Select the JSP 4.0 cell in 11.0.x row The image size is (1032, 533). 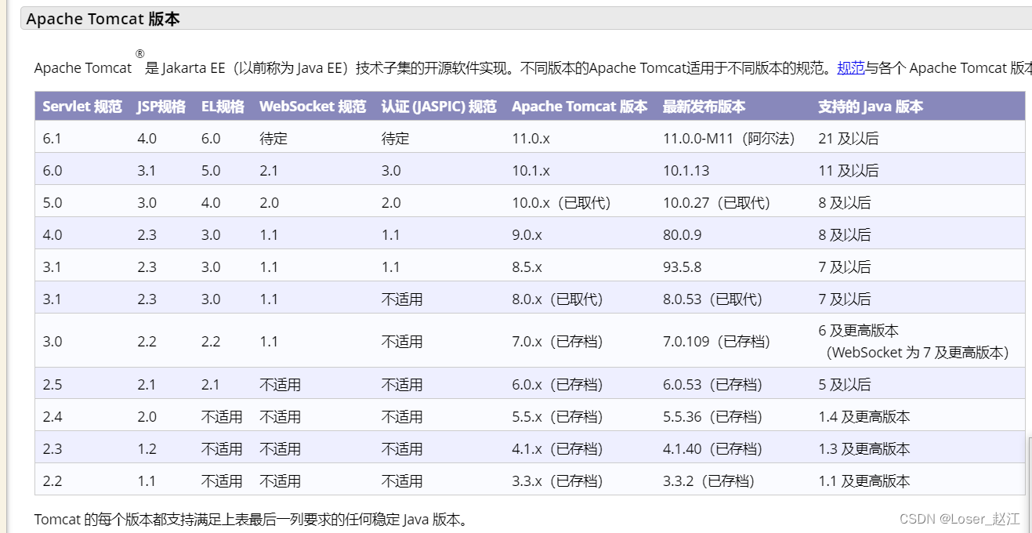click(147, 139)
